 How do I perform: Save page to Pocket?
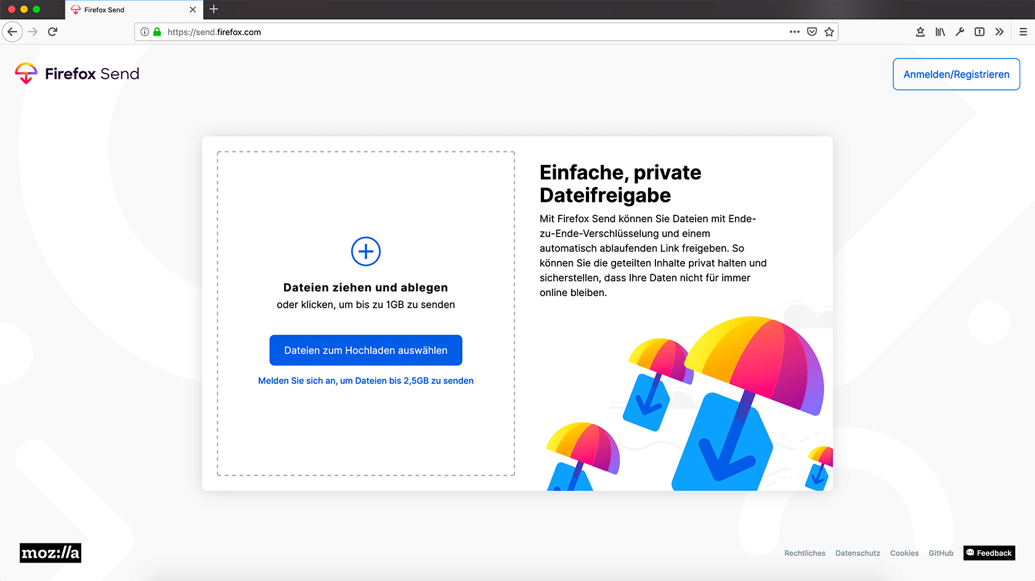[x=812, y=32]
